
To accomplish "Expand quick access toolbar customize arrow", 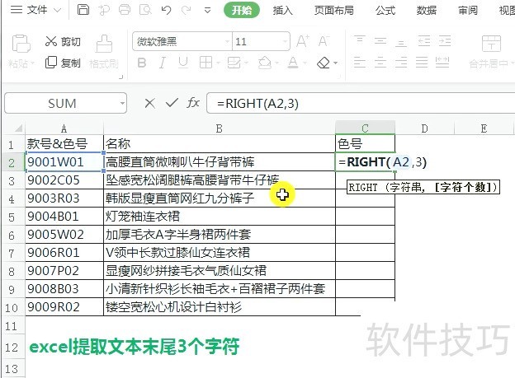I will point(207,10).
